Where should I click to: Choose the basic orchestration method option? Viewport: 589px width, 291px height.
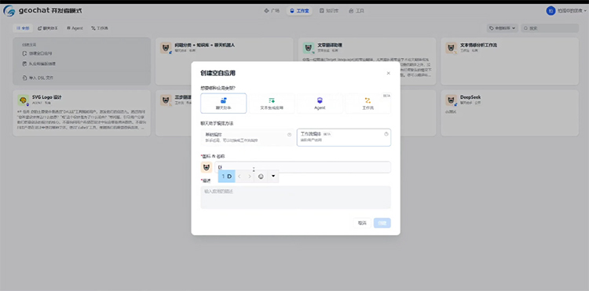point(247,137)
